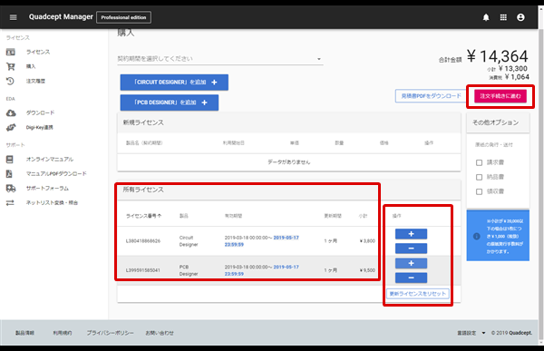Open Digi-Key連携 in sidebar
The image size is (544, 351).
click(x=40, y=127)
